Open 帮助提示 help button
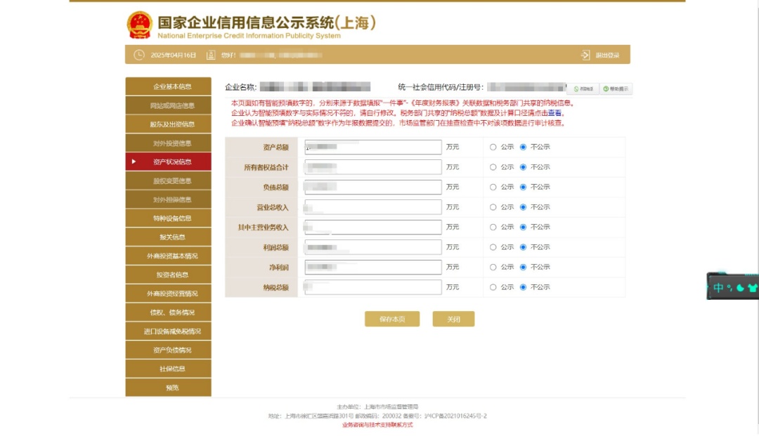759x436 pixels. [x=616, y=89]
